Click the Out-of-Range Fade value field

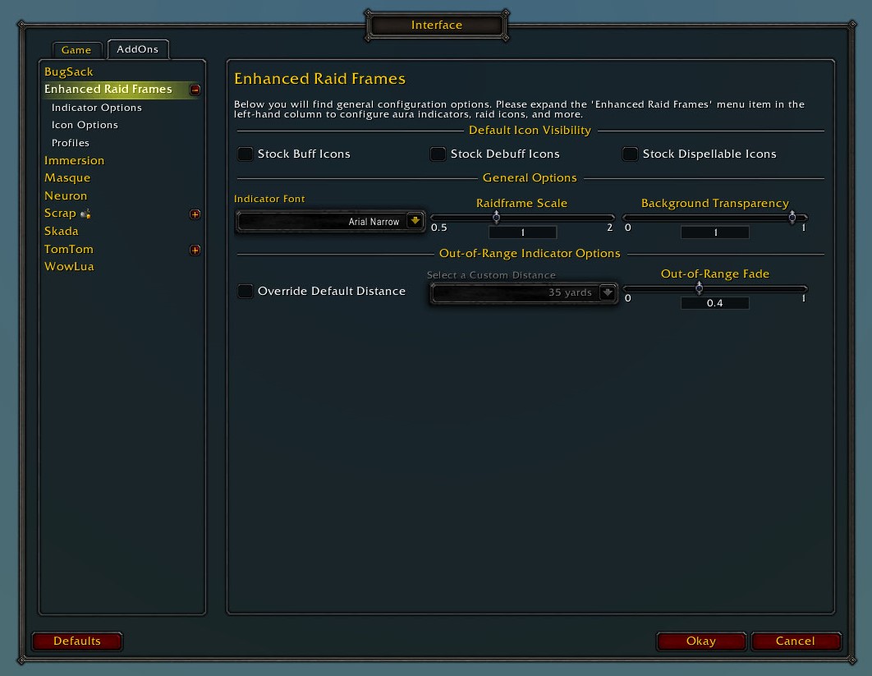click(x=714, y=303)
